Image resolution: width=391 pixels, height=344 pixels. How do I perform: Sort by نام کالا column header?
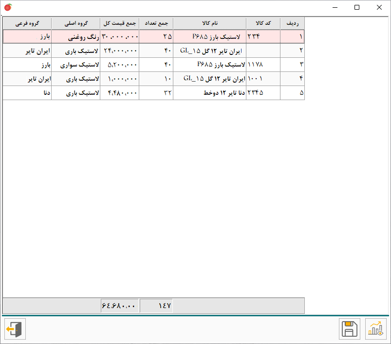(x=210, y=23)
